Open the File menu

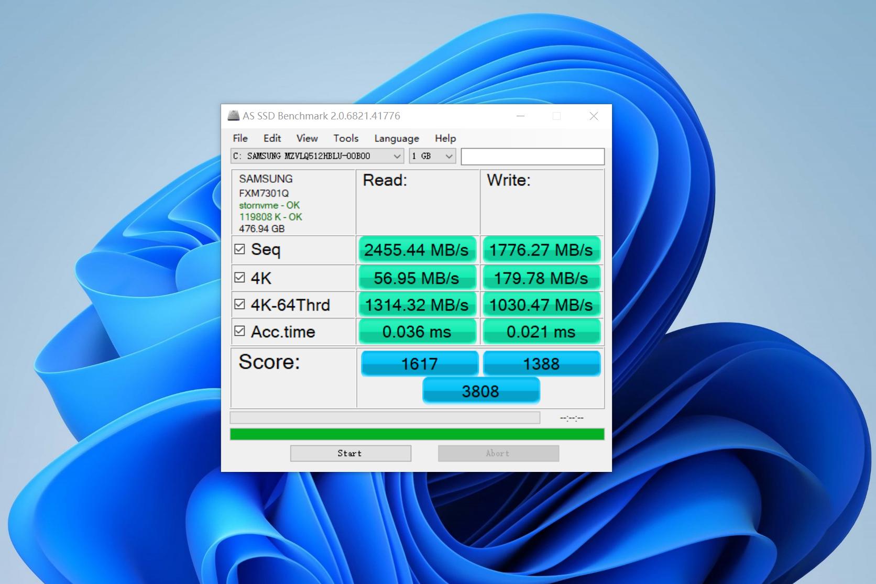240,138
